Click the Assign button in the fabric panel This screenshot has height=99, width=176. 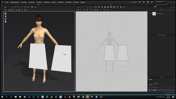pyautogui.click(x=172, y=10)
